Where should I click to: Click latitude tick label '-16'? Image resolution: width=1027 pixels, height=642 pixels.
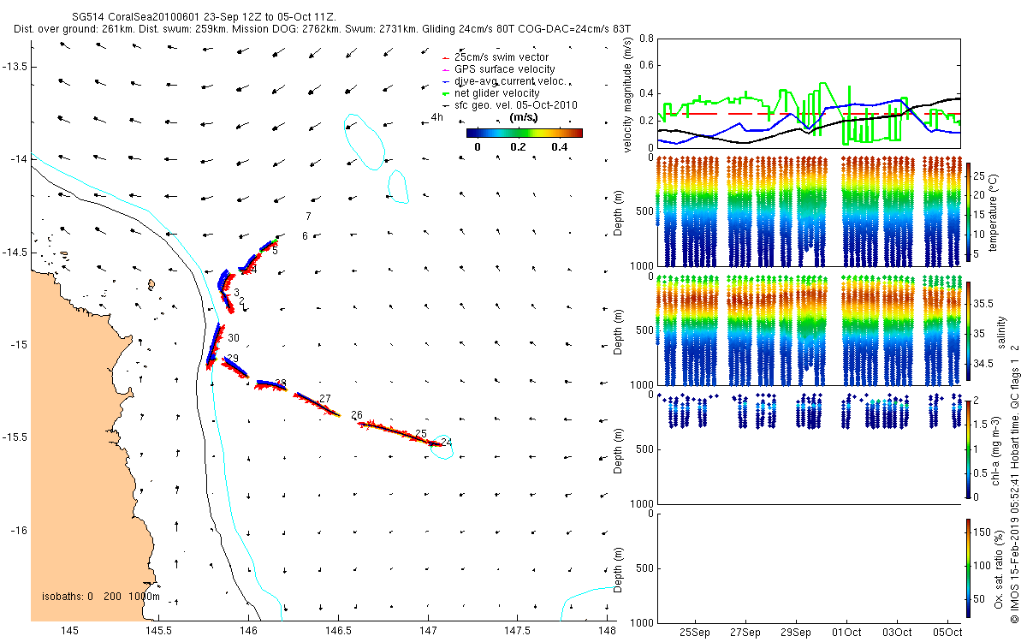pos(18,530)
